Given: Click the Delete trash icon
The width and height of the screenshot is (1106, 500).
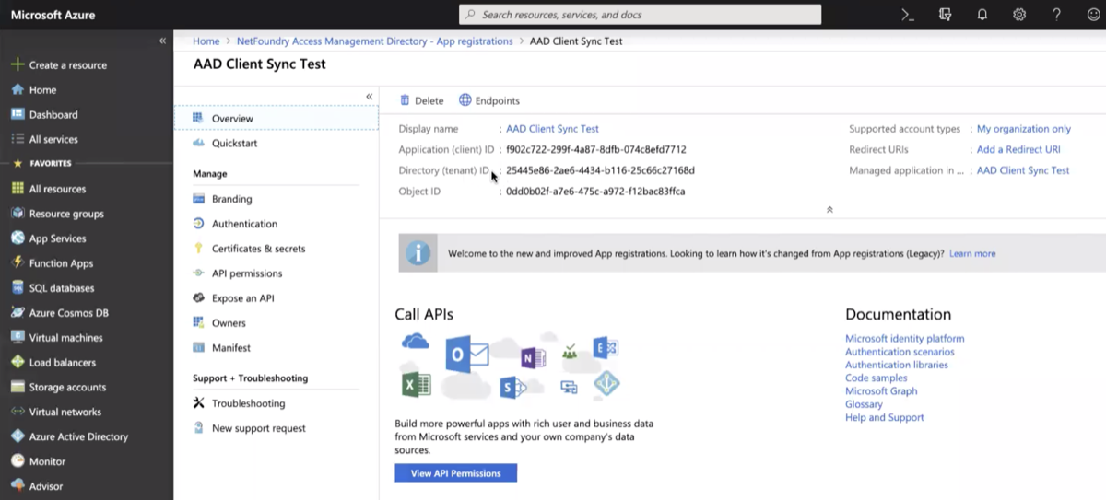Looking at the screenshot, I should [x=405, y=100].
